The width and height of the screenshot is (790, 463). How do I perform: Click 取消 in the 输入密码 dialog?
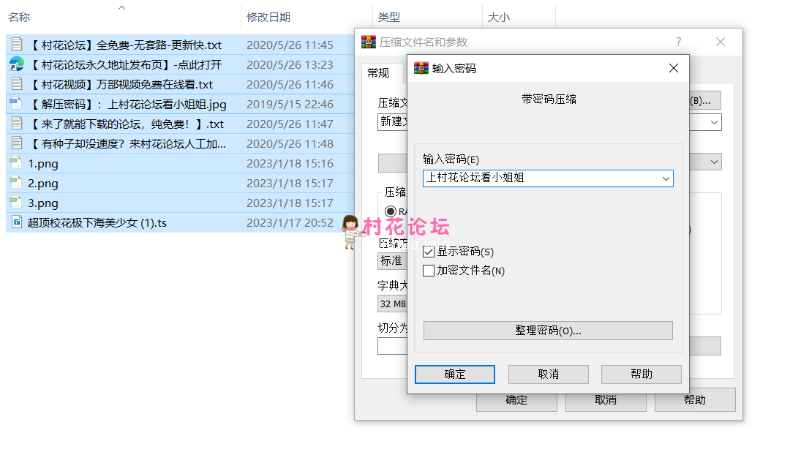[x=548, y=374]
